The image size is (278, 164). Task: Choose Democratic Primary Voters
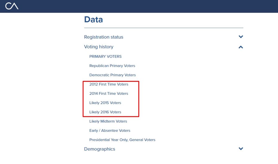(x=112, y=75)
